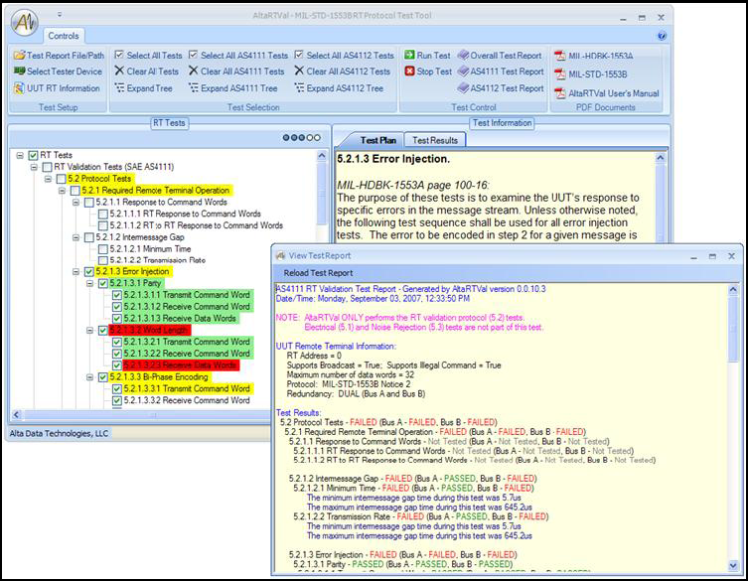Uncheck the 5.2.1.3.1 Parity checkbox
The height and width of the screenshot is (581, 748).
103,283
